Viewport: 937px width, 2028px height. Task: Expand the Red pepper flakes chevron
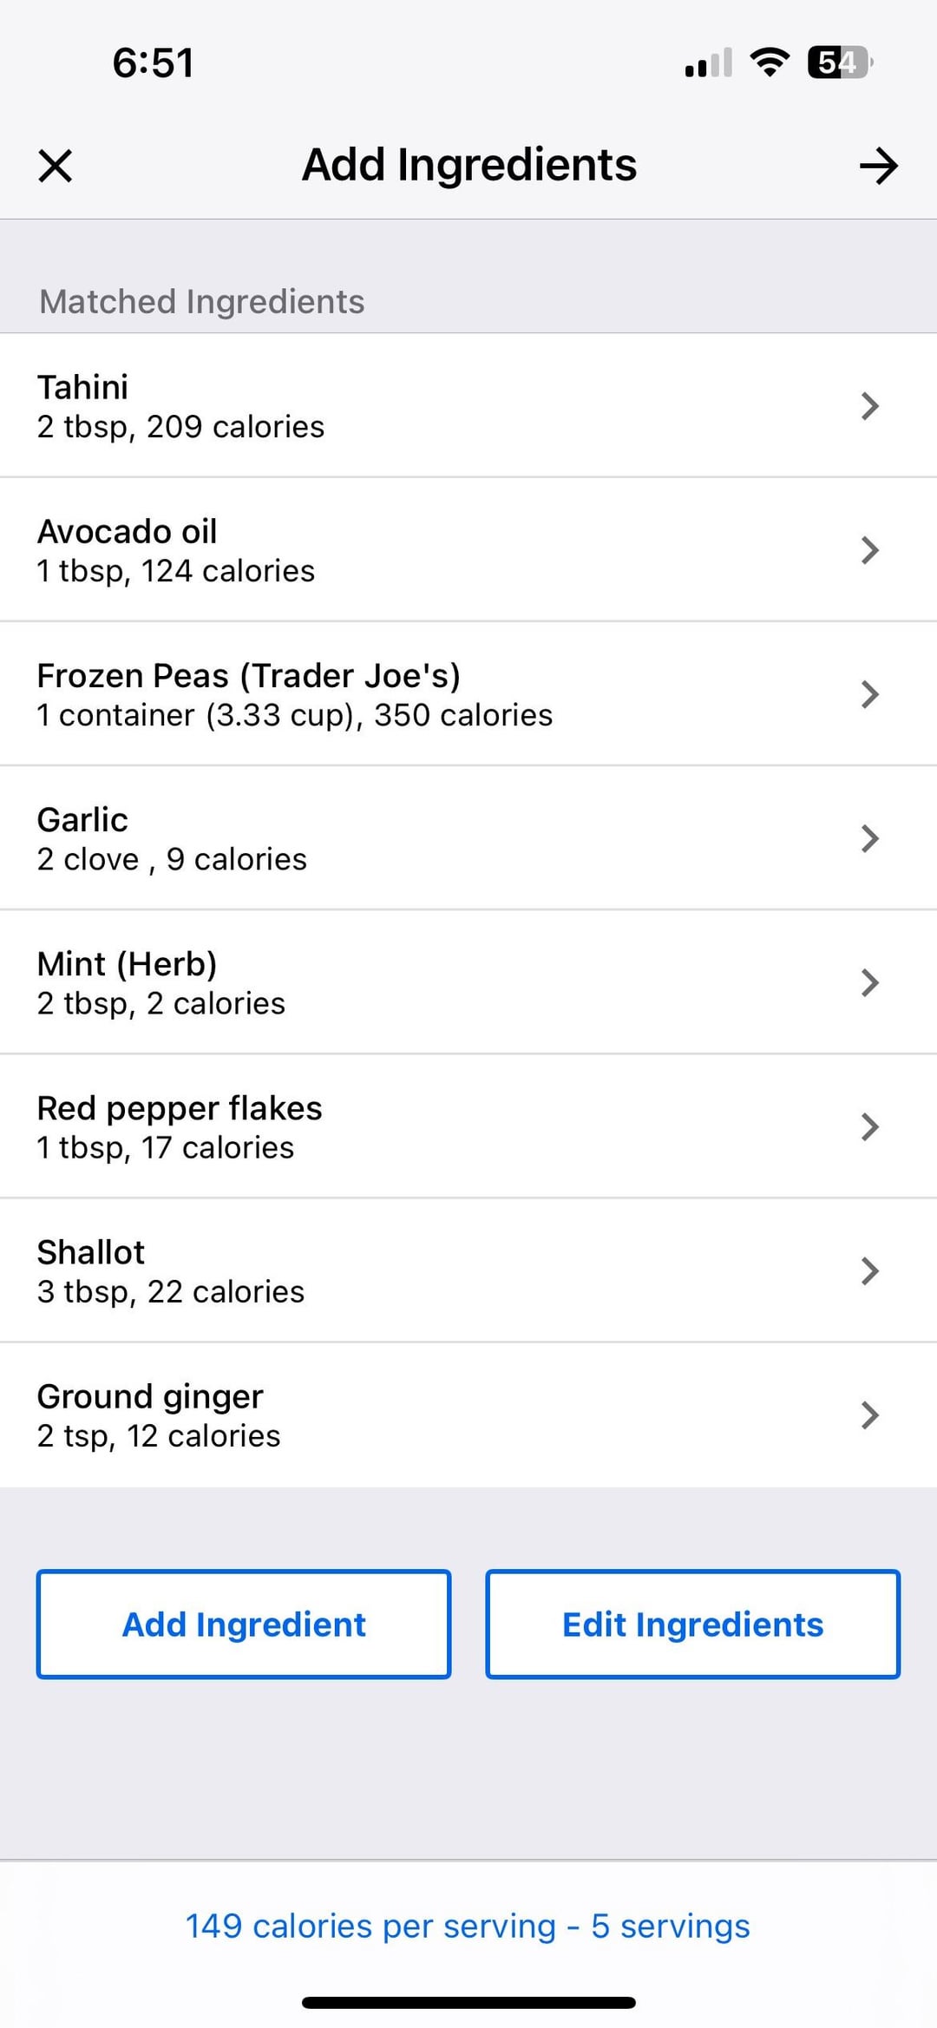click(869, 1126)
